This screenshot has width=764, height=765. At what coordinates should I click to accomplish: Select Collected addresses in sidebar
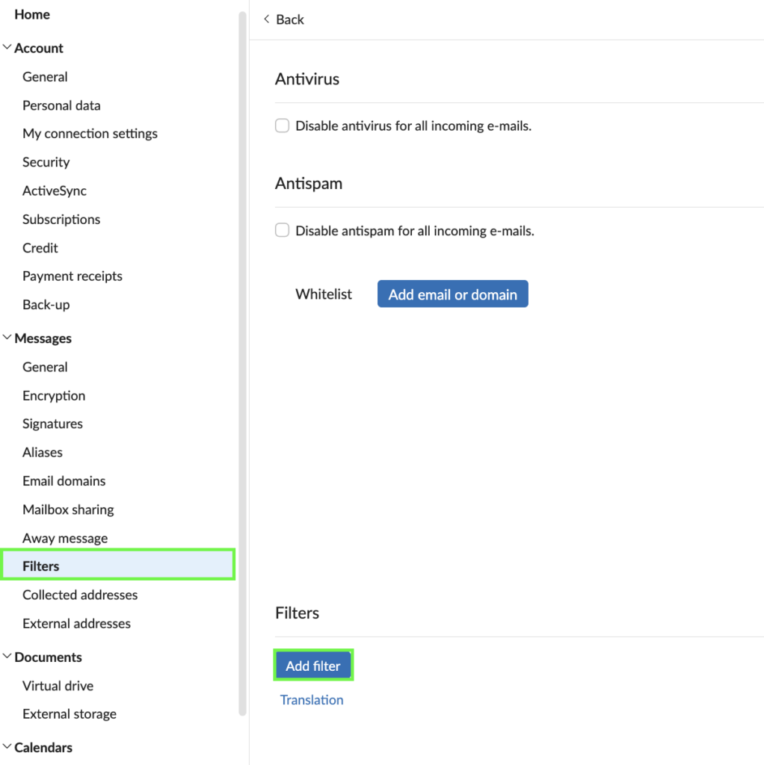(80, 595)
